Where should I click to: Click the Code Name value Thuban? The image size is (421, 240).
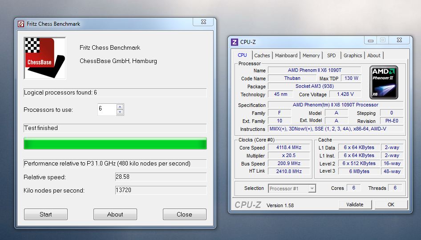(292, 78)
